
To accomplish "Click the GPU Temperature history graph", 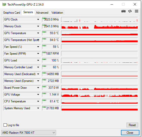I will coord(99,33).
